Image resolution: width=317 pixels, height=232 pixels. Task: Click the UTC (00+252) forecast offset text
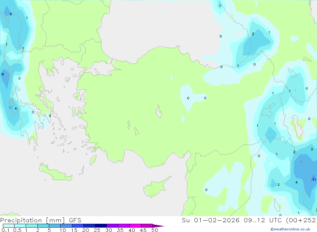coord(293,220)
